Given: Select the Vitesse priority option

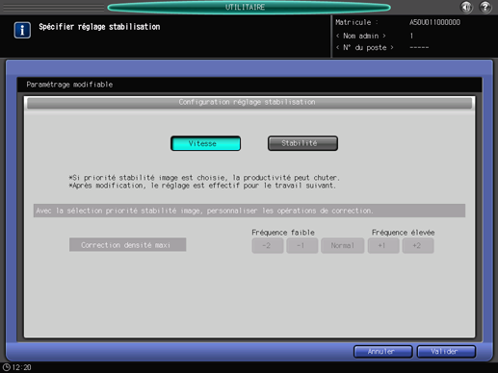Looking at the screenshot, I should [x=205, y=143].
